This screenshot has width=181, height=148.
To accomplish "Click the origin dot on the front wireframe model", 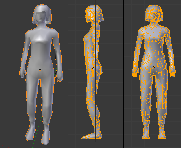I will pyautogui.click(x=154, y=67).
